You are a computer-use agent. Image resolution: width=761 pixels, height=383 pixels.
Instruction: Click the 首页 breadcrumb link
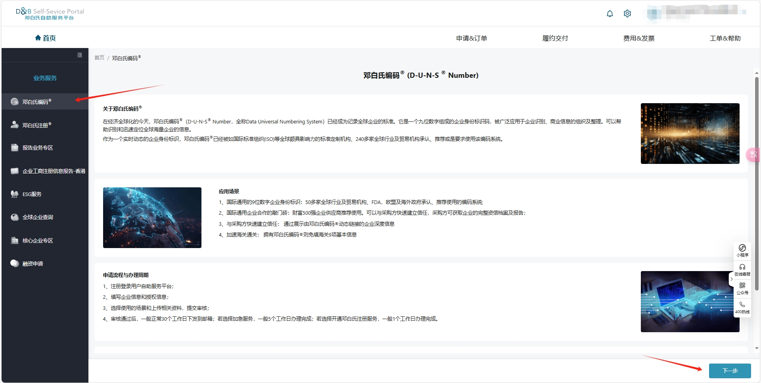coord(99,58)
